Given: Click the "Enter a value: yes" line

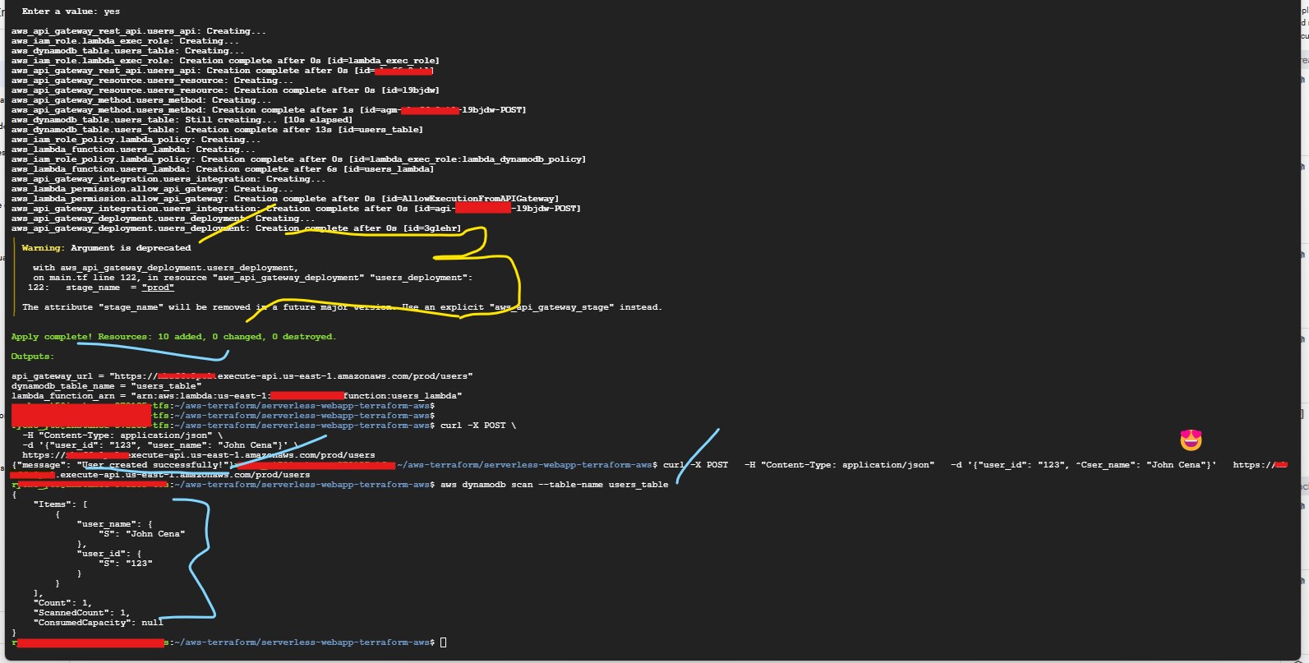Looking at the screenshot, I should tap(71, 12).
